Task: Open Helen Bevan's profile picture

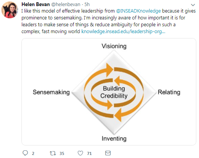Action: (10, 10)
